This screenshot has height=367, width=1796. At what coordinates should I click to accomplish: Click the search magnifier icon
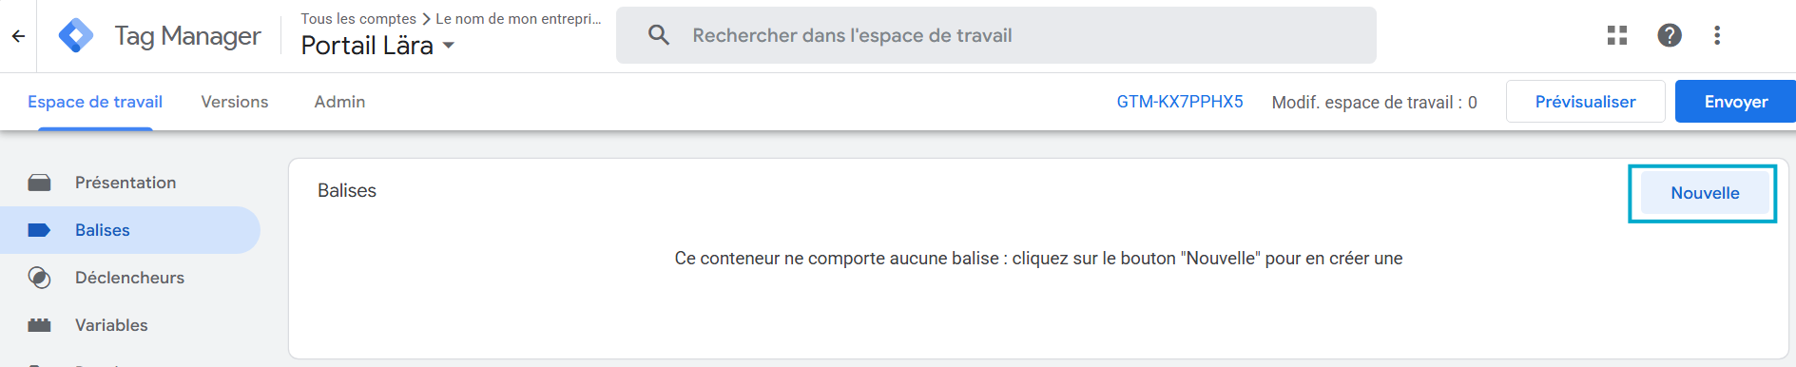(x=659, y=35)
